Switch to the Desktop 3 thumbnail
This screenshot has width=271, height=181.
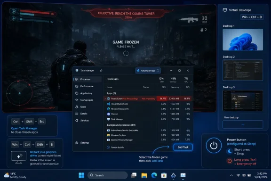click(243, 100)
